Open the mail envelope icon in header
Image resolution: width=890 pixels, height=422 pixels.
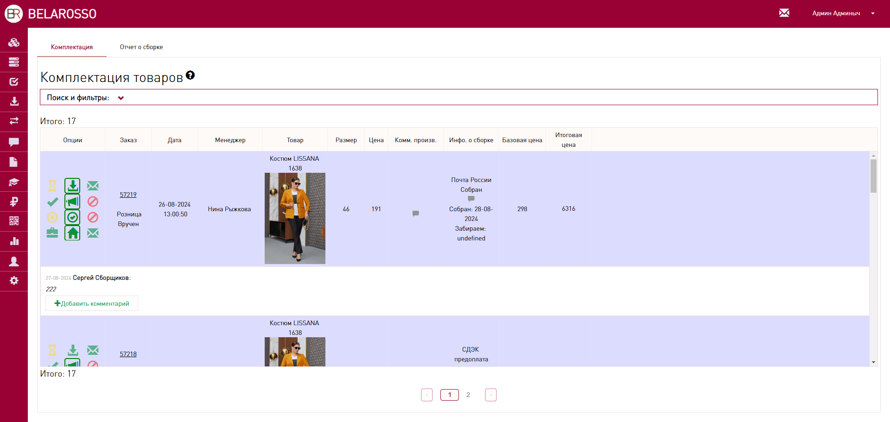pyautogui.click(x=784, y=13)
